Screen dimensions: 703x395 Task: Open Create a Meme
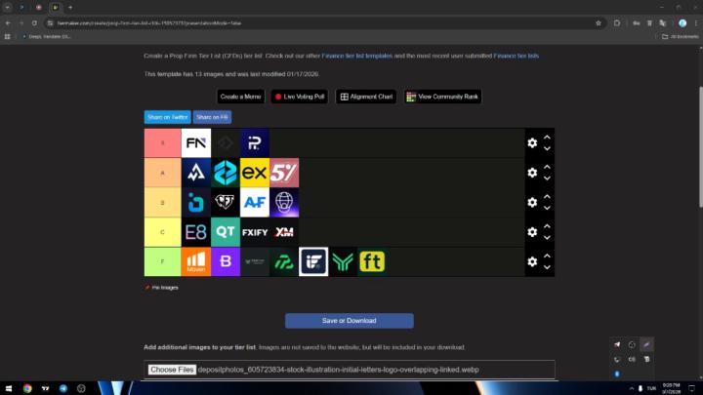pos(241,97)
